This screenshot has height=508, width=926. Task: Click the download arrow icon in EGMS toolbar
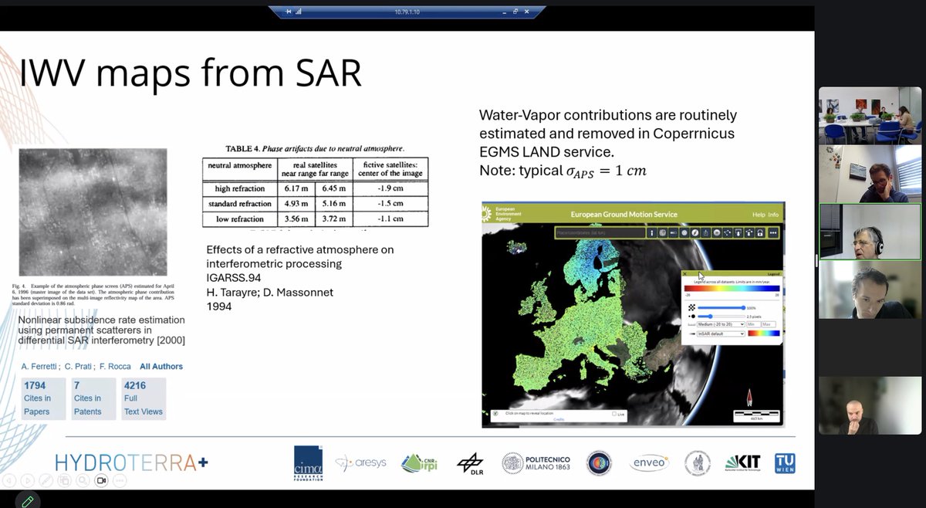coord(738,232)
